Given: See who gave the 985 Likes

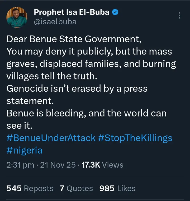Looking at the screenshot, I should coord(117,188).
